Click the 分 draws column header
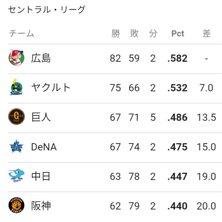Screen dimensions: 222x222 [x=153, y=33]
